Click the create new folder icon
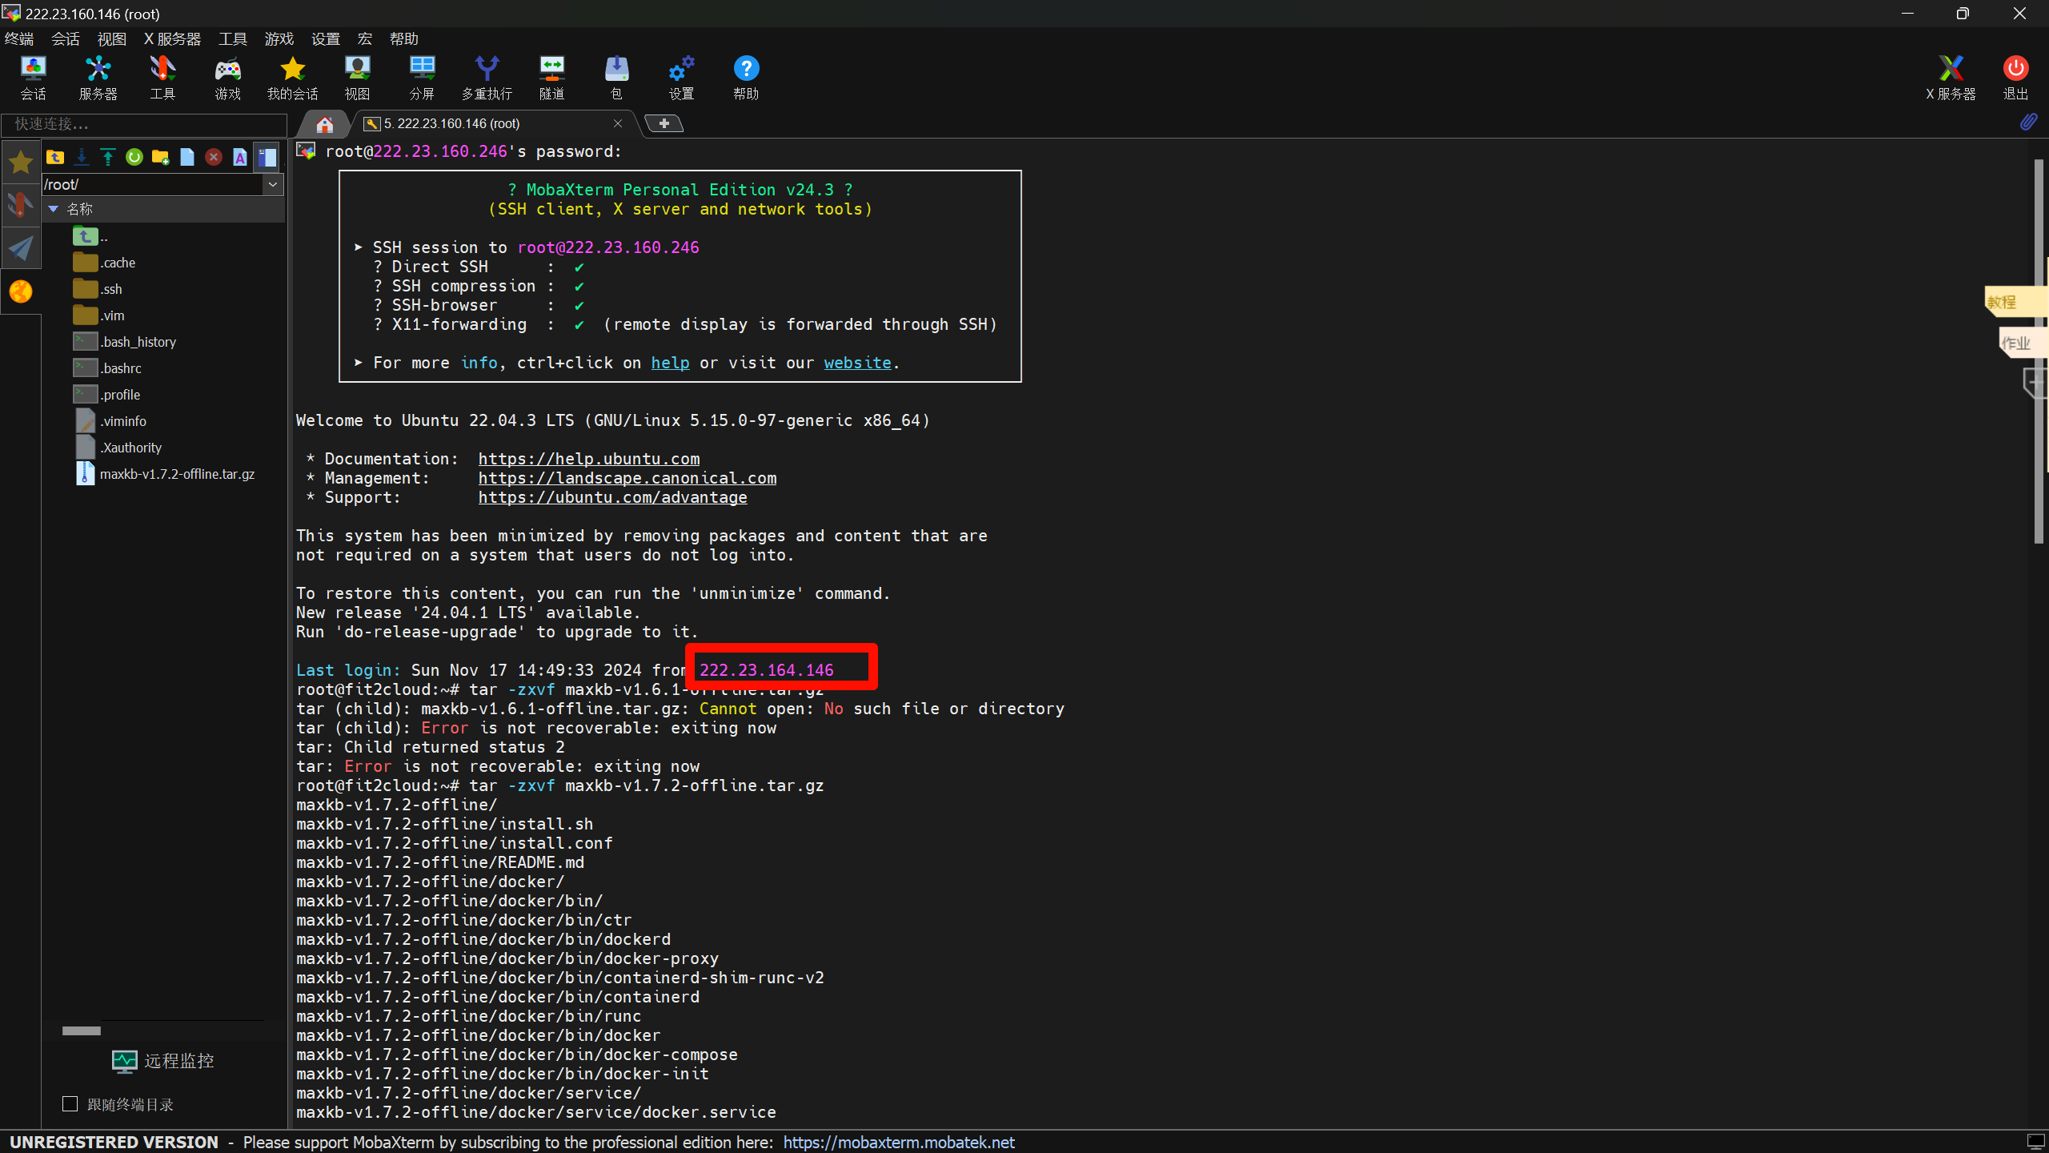The width and height of the screenshot is (2049, 1153). point(160,158)
